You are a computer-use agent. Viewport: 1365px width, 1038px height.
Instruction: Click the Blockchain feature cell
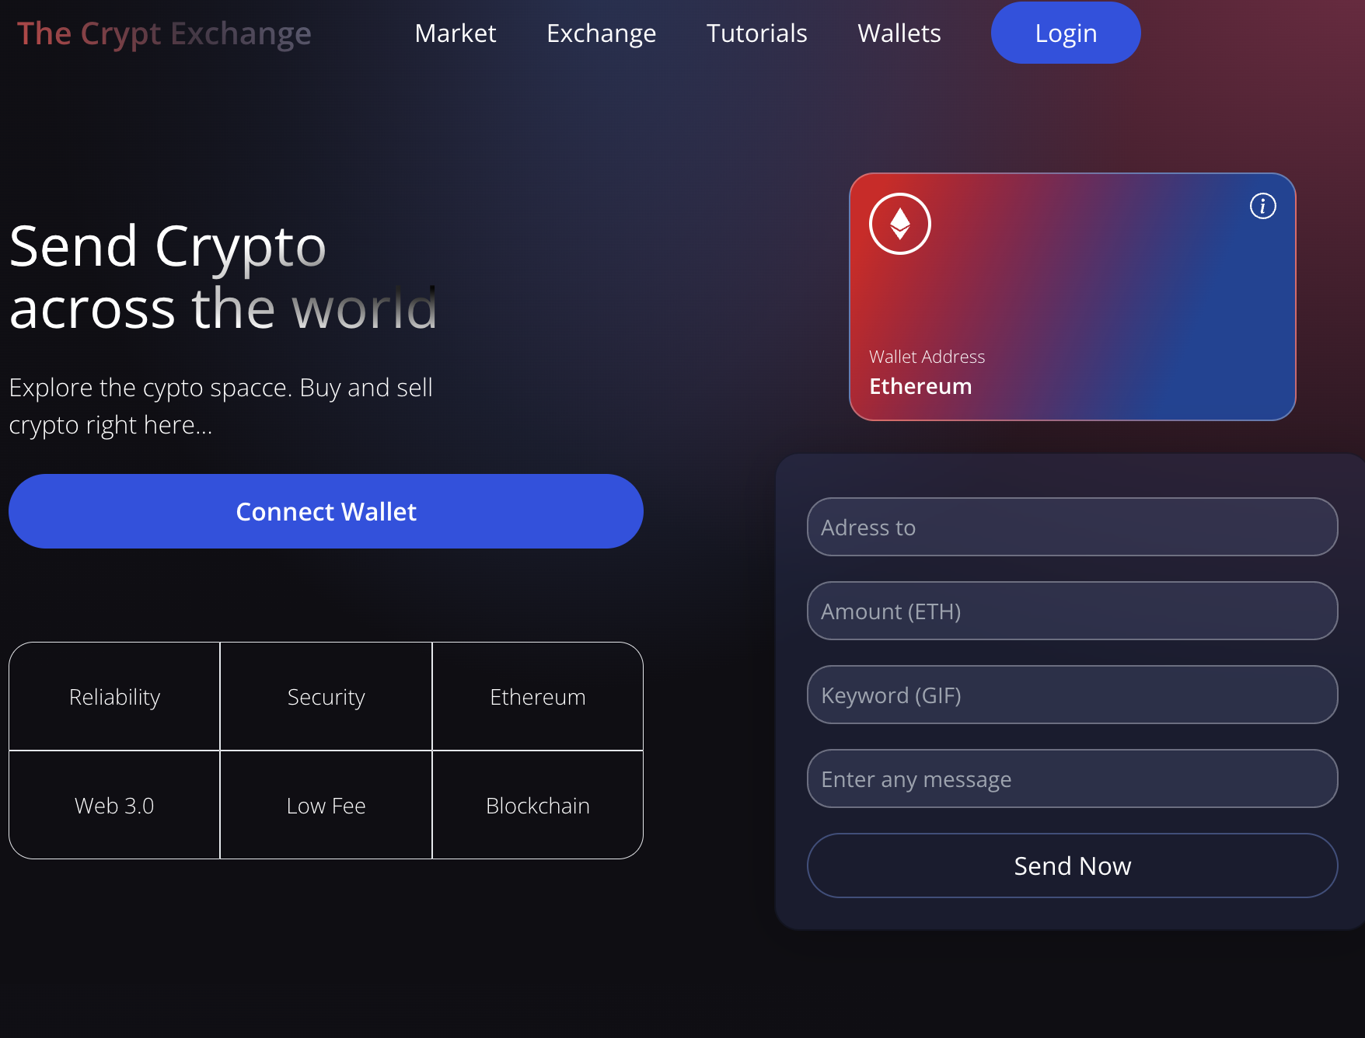point(537,806)
